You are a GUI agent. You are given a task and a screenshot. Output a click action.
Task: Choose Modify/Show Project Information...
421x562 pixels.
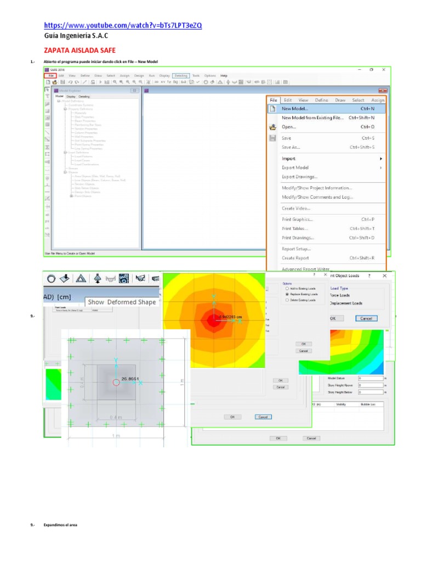pos(326,188)
